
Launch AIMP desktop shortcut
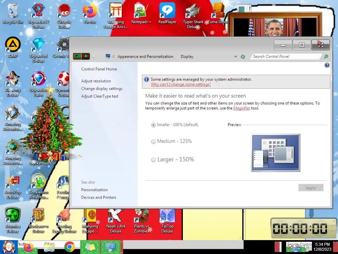[13, 48]
